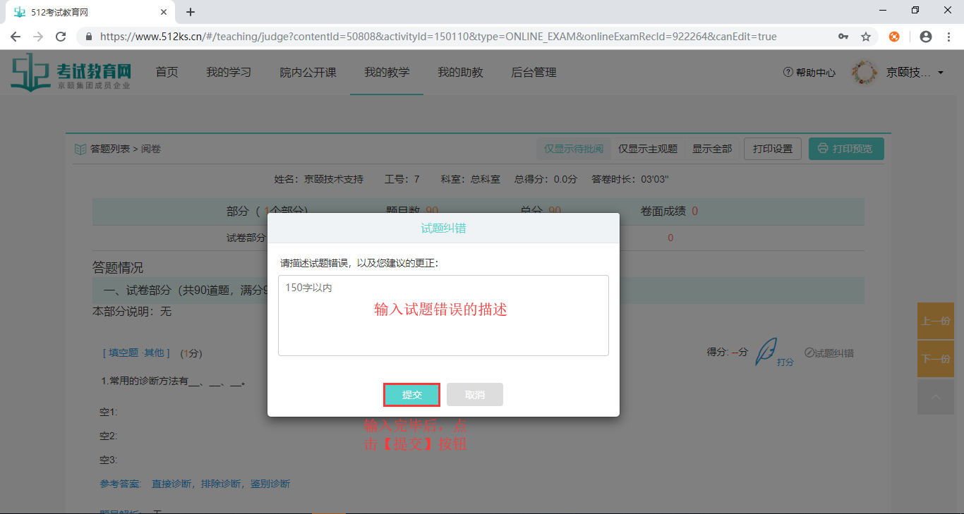This screenshot has height=514, width=964.
Task: Click inside the error description text area
Action: (x=443, y=315)
